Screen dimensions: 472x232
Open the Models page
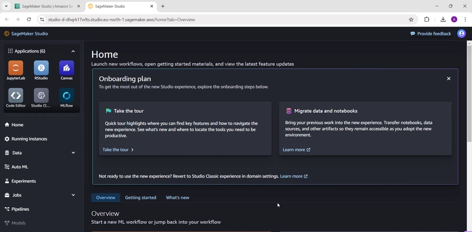[18, 223]
